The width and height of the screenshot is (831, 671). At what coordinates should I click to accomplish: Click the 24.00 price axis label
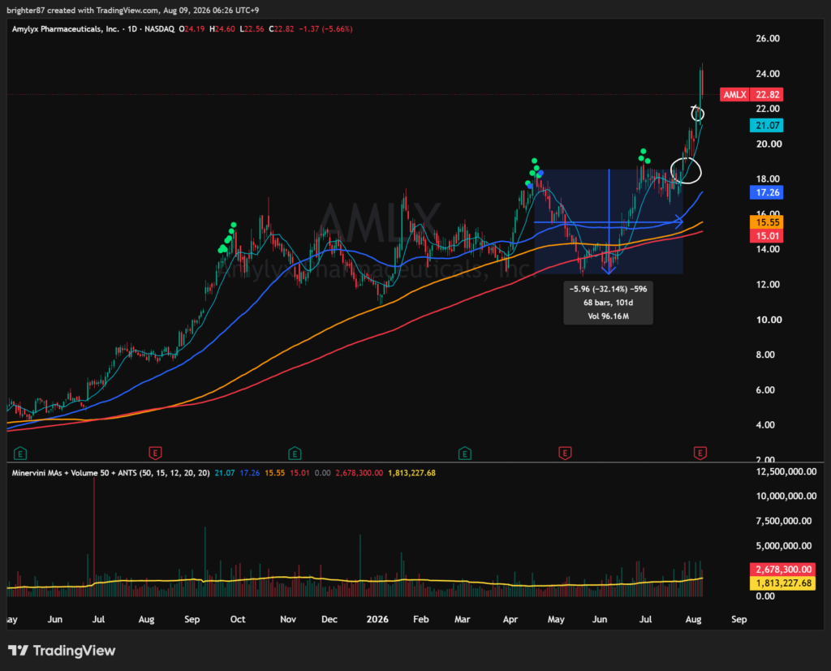pos(768,74)
